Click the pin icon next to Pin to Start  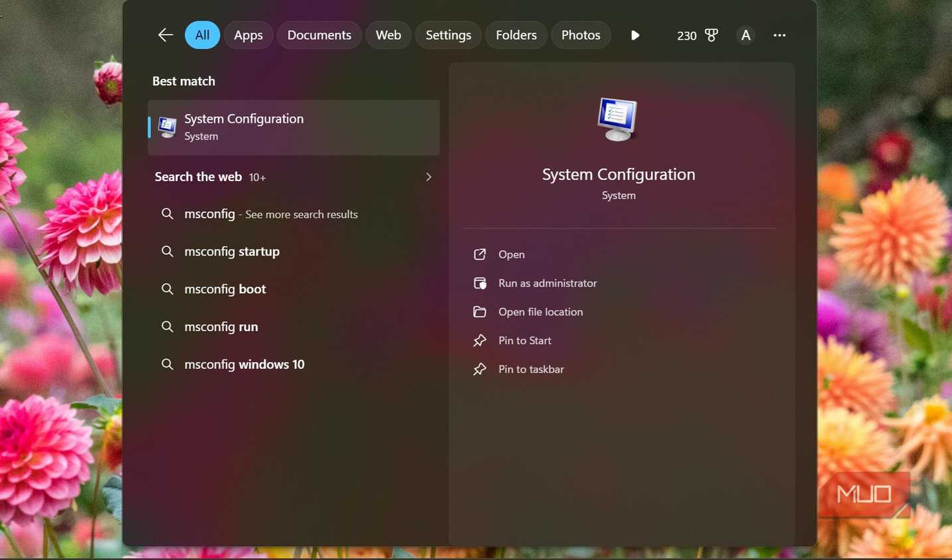(x=480, y=340)
